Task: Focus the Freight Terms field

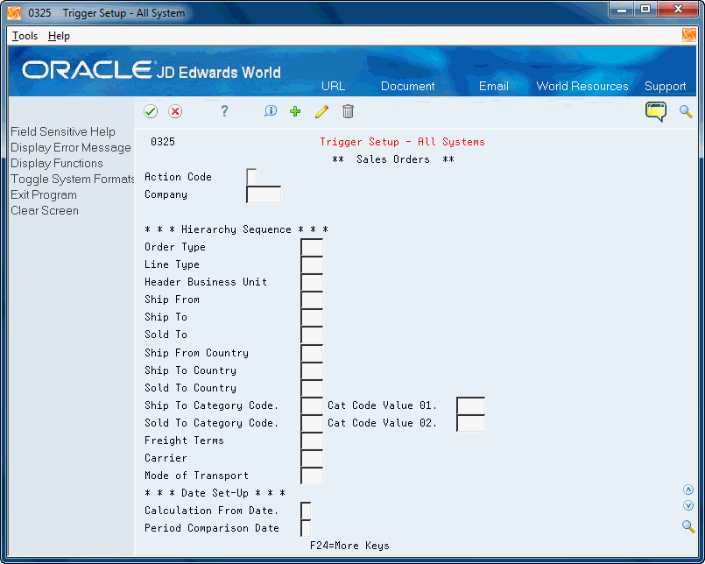Action: coord(312,441)
